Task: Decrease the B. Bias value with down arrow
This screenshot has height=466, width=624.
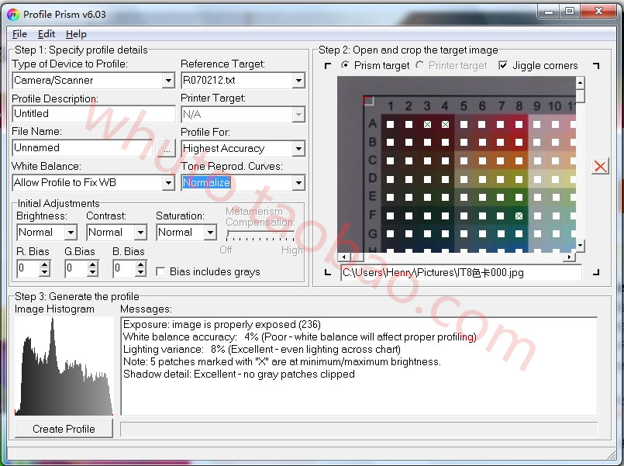Action: (x=140, y=273)
